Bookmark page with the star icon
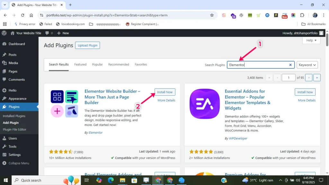 (212, 15)
